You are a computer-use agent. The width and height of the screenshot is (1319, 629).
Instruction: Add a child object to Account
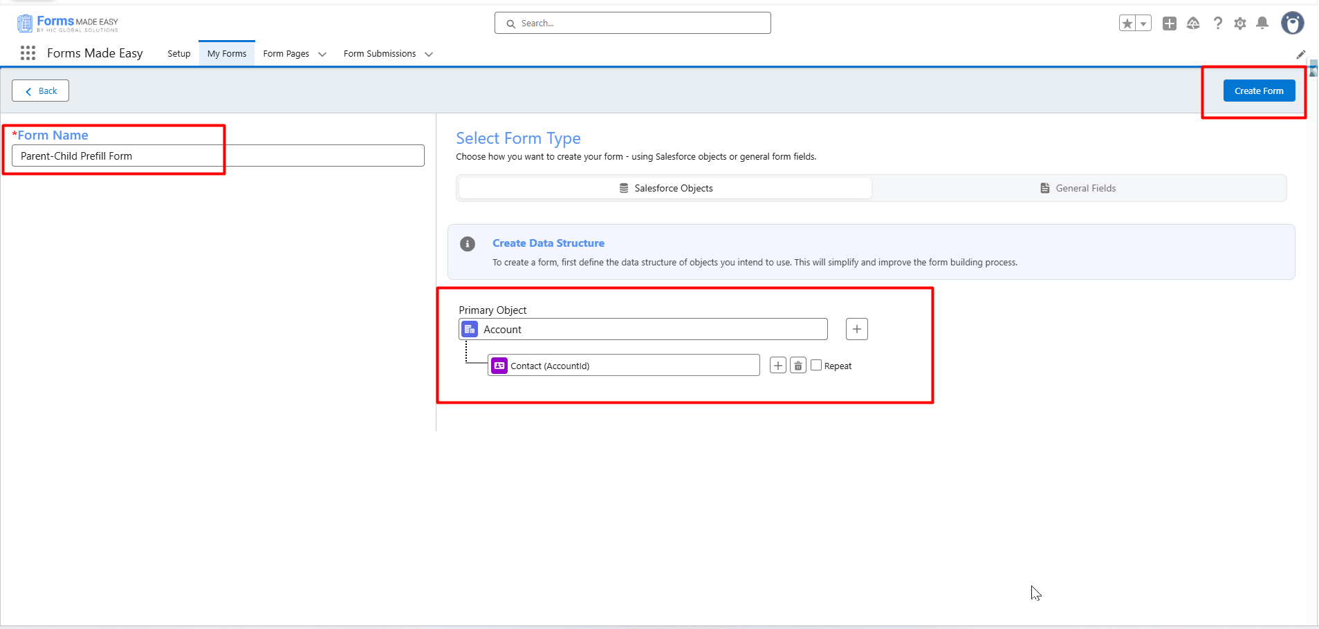[x=856, y=329]
